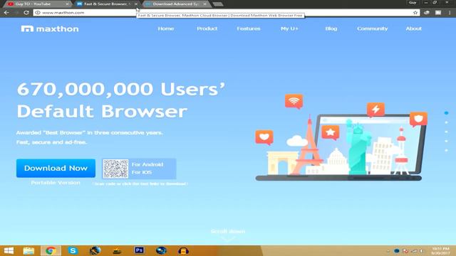This screenshot has height=256, width=456.
Task: Click the lightning bolt bubble icon
Action: click(x=375, y=110)
